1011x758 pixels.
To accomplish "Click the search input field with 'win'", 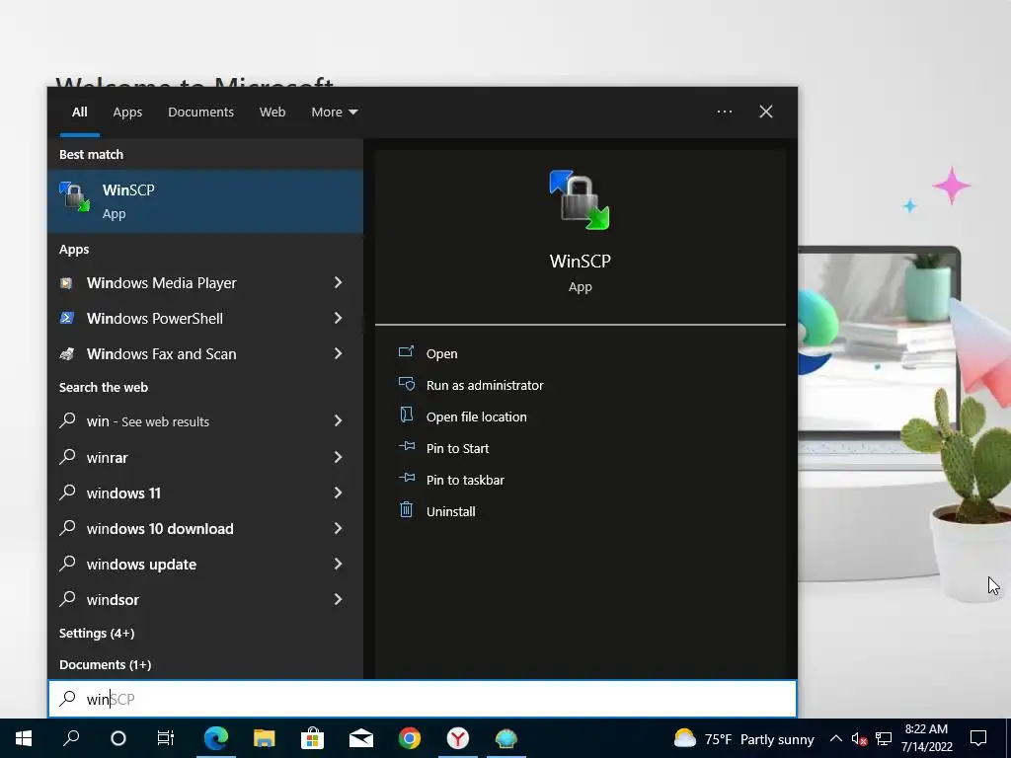I will tap(423, 699).
